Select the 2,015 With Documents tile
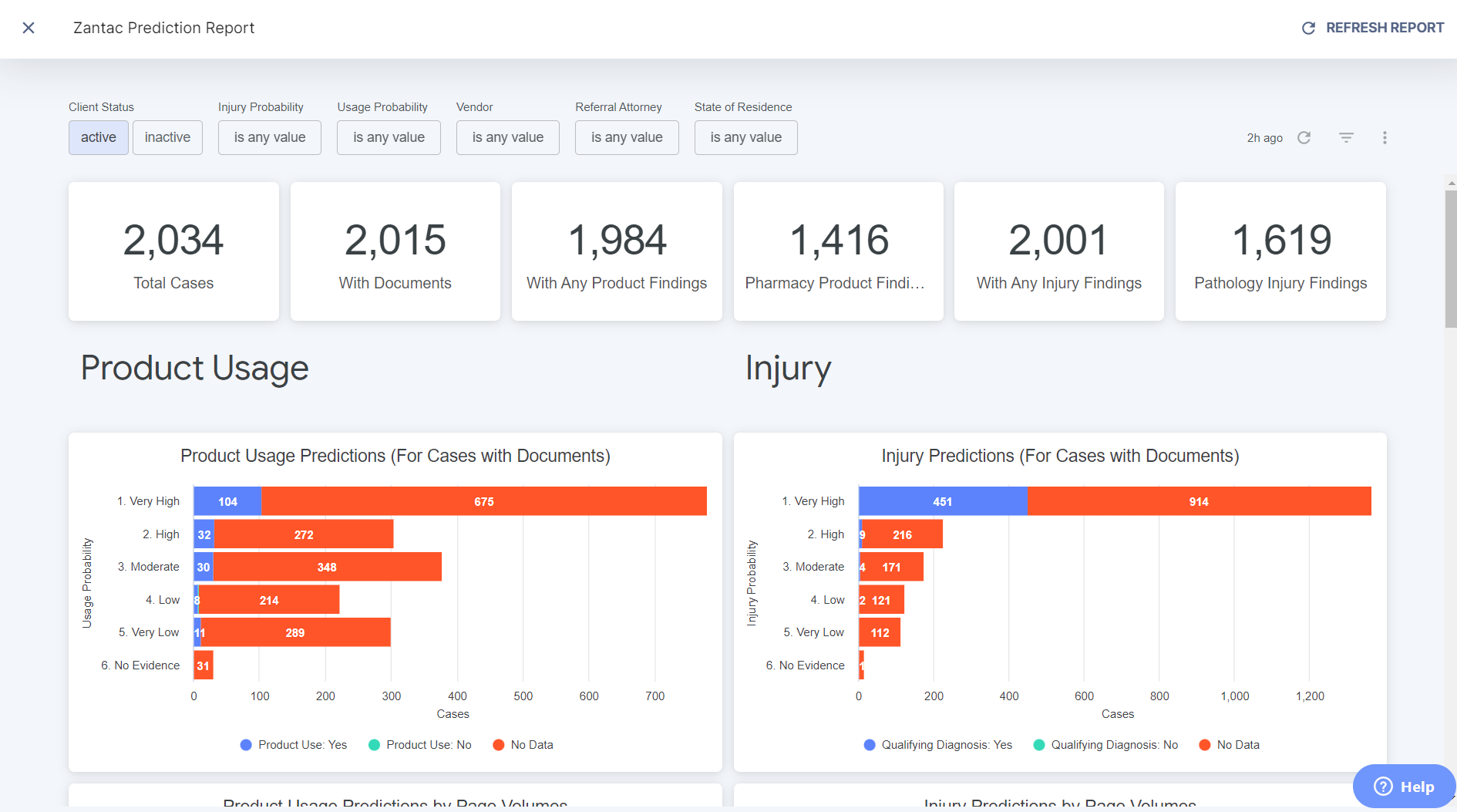Viewport: 1457px width, 812px height. 395,251
